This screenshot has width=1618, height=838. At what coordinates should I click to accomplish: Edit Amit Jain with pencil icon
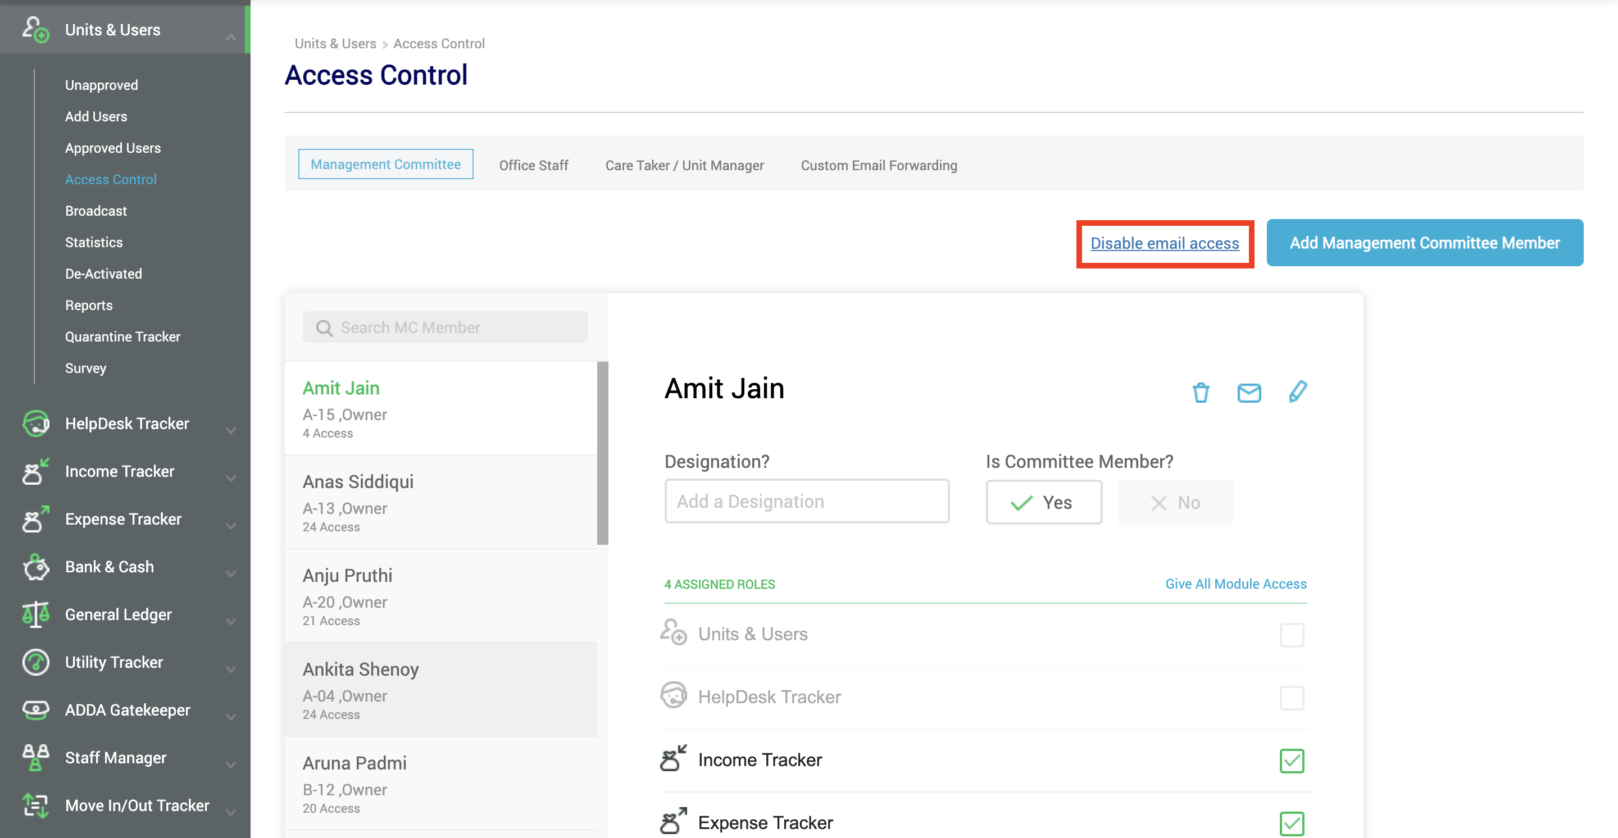[1298, 391]
